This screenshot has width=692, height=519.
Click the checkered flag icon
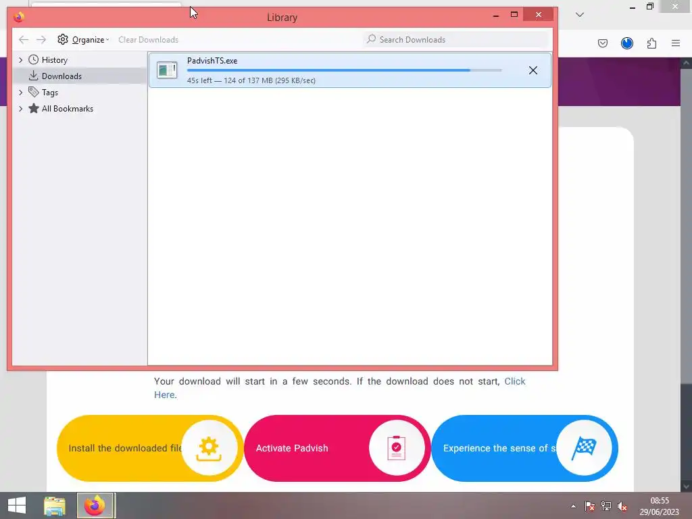(584, 449)
